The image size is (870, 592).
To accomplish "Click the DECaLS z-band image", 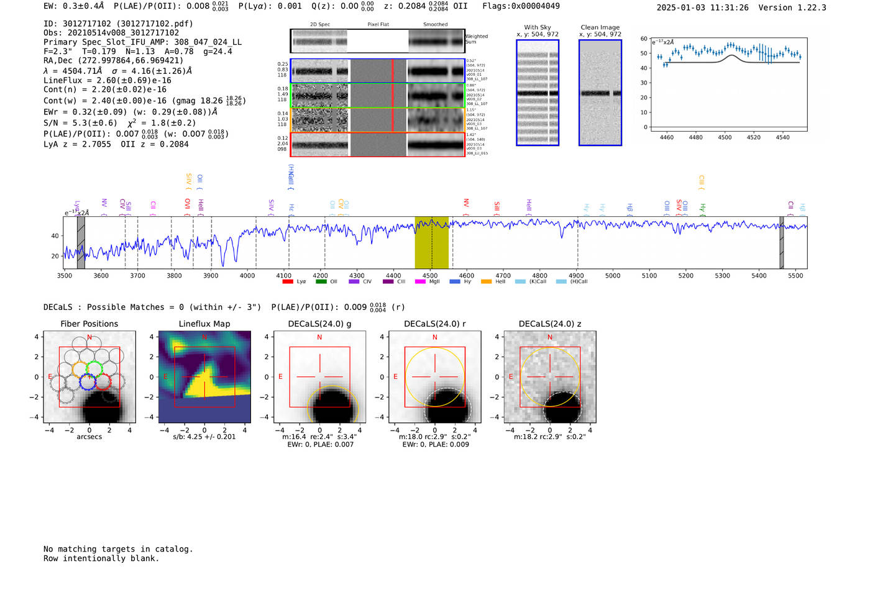I will 549,377.
